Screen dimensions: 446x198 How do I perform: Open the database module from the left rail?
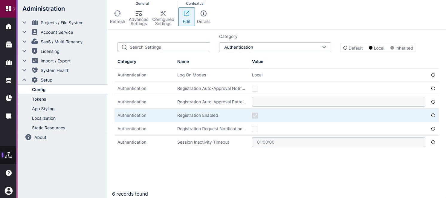click(x=8, y=80)
